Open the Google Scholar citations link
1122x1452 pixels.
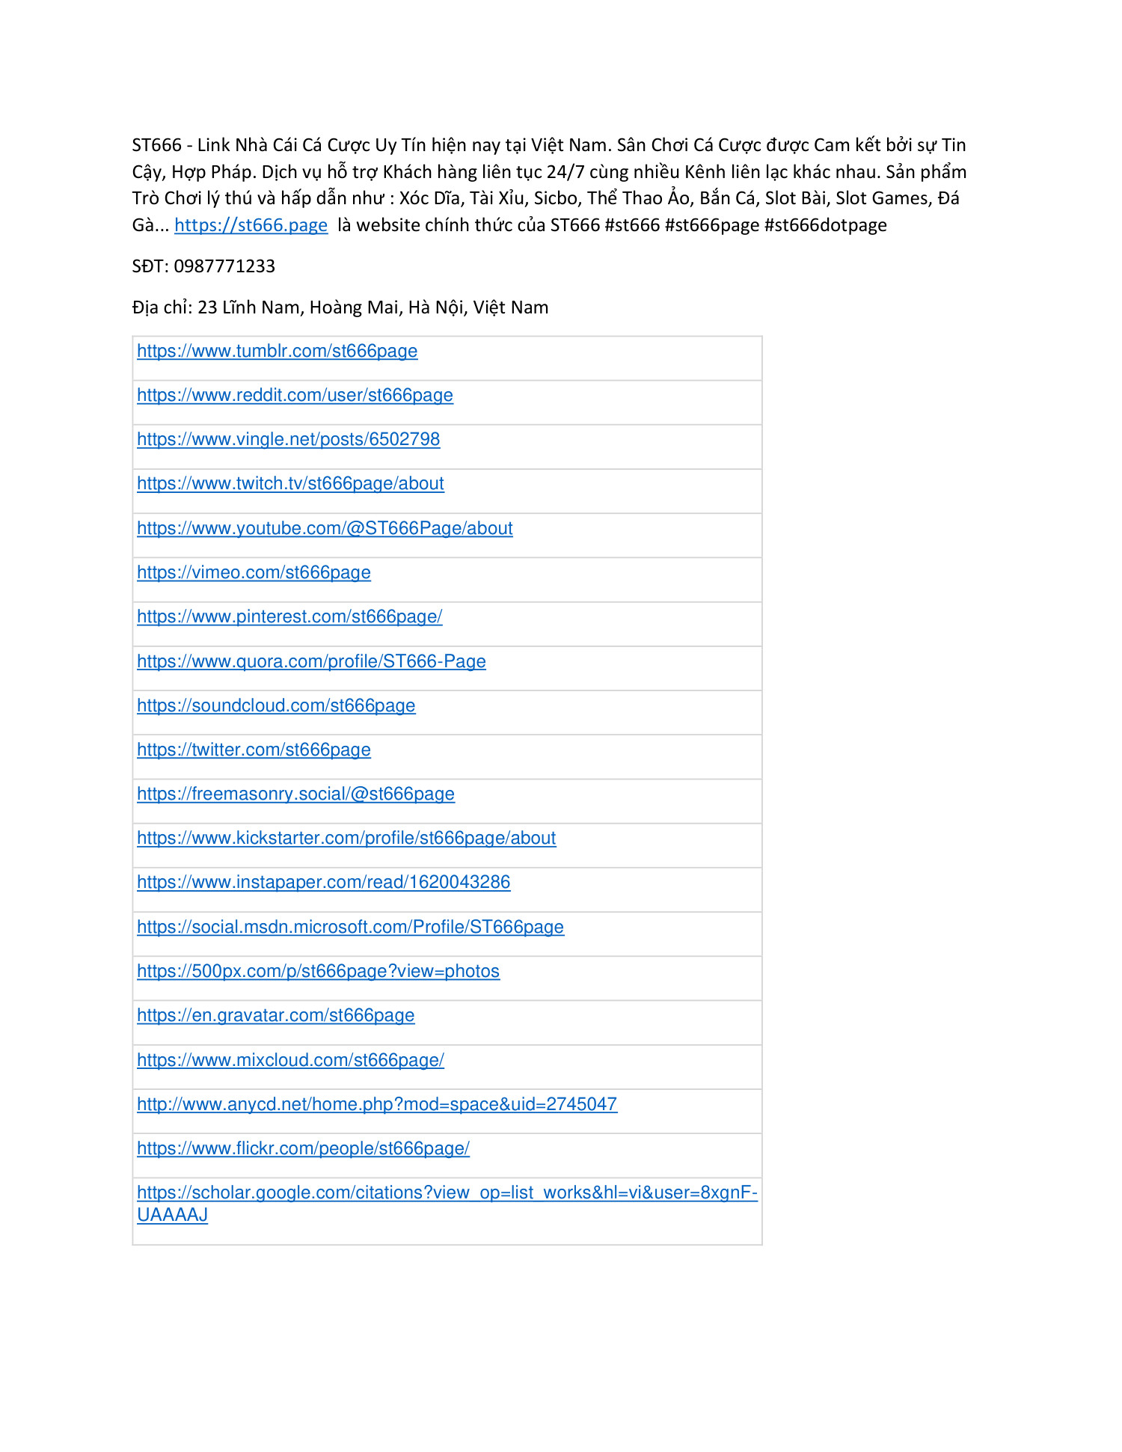(x=447, y=1192)
